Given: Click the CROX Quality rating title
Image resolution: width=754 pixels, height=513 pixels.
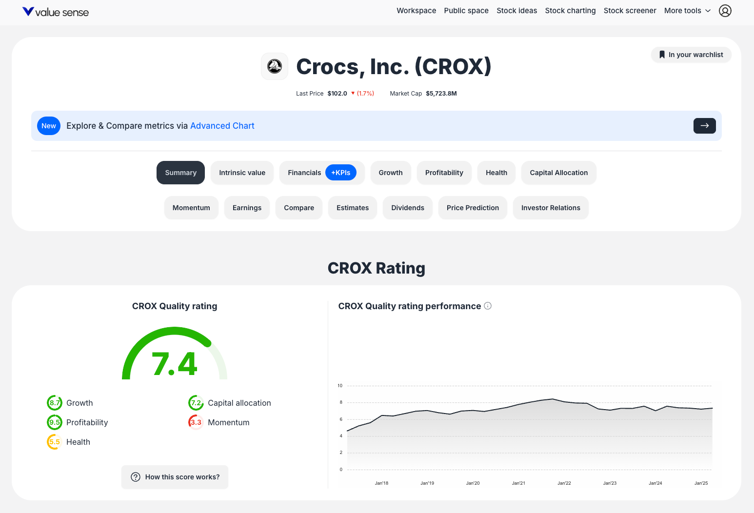Looking at the screenshot, I should pyautogui.click(x=175, y=306).
